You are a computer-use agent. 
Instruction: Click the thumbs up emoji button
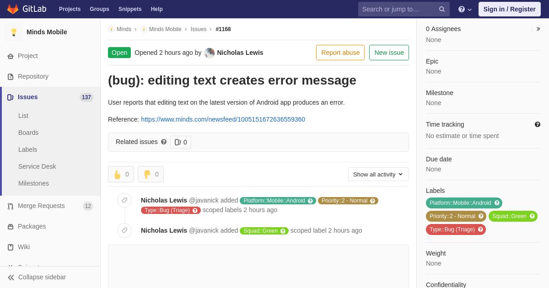click(121, 174)
